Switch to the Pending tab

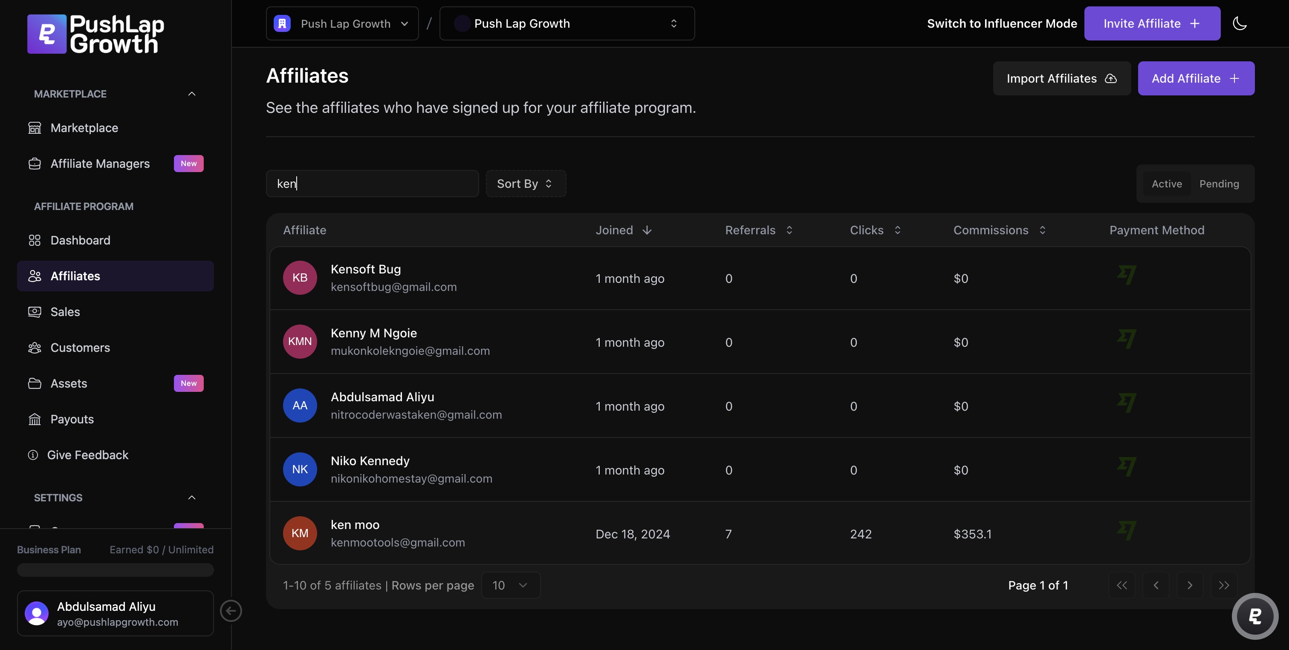1219,184
